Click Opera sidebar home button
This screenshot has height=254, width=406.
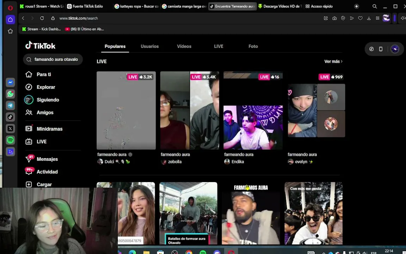pos(10,19)
